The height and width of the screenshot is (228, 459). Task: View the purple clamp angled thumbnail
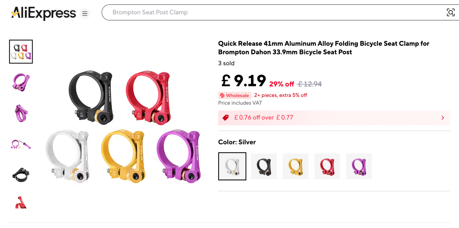point(21,82)
